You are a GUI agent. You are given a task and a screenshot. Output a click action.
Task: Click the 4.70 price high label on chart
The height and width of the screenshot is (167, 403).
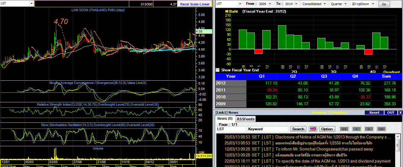[x=61, y=22]
